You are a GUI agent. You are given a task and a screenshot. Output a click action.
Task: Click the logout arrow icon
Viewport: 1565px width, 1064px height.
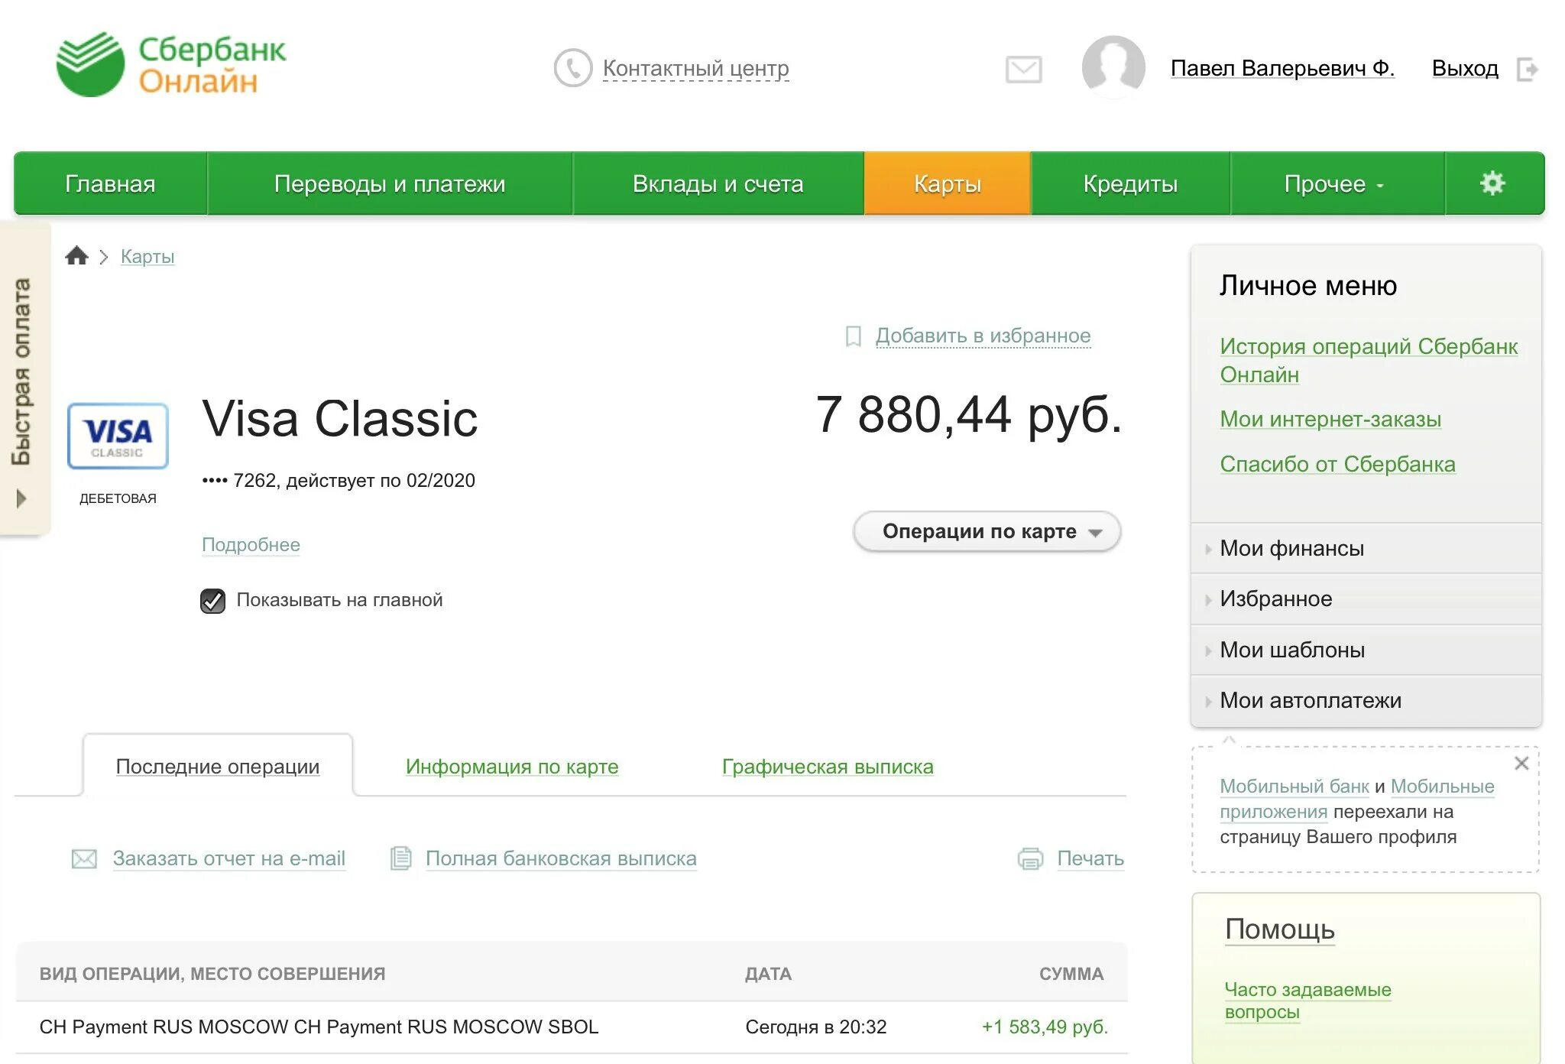1527,70
